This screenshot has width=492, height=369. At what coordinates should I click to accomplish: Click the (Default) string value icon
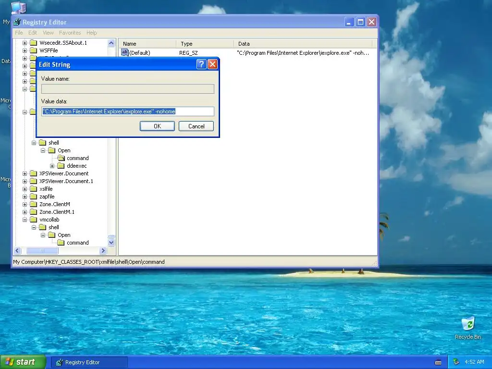125,53
